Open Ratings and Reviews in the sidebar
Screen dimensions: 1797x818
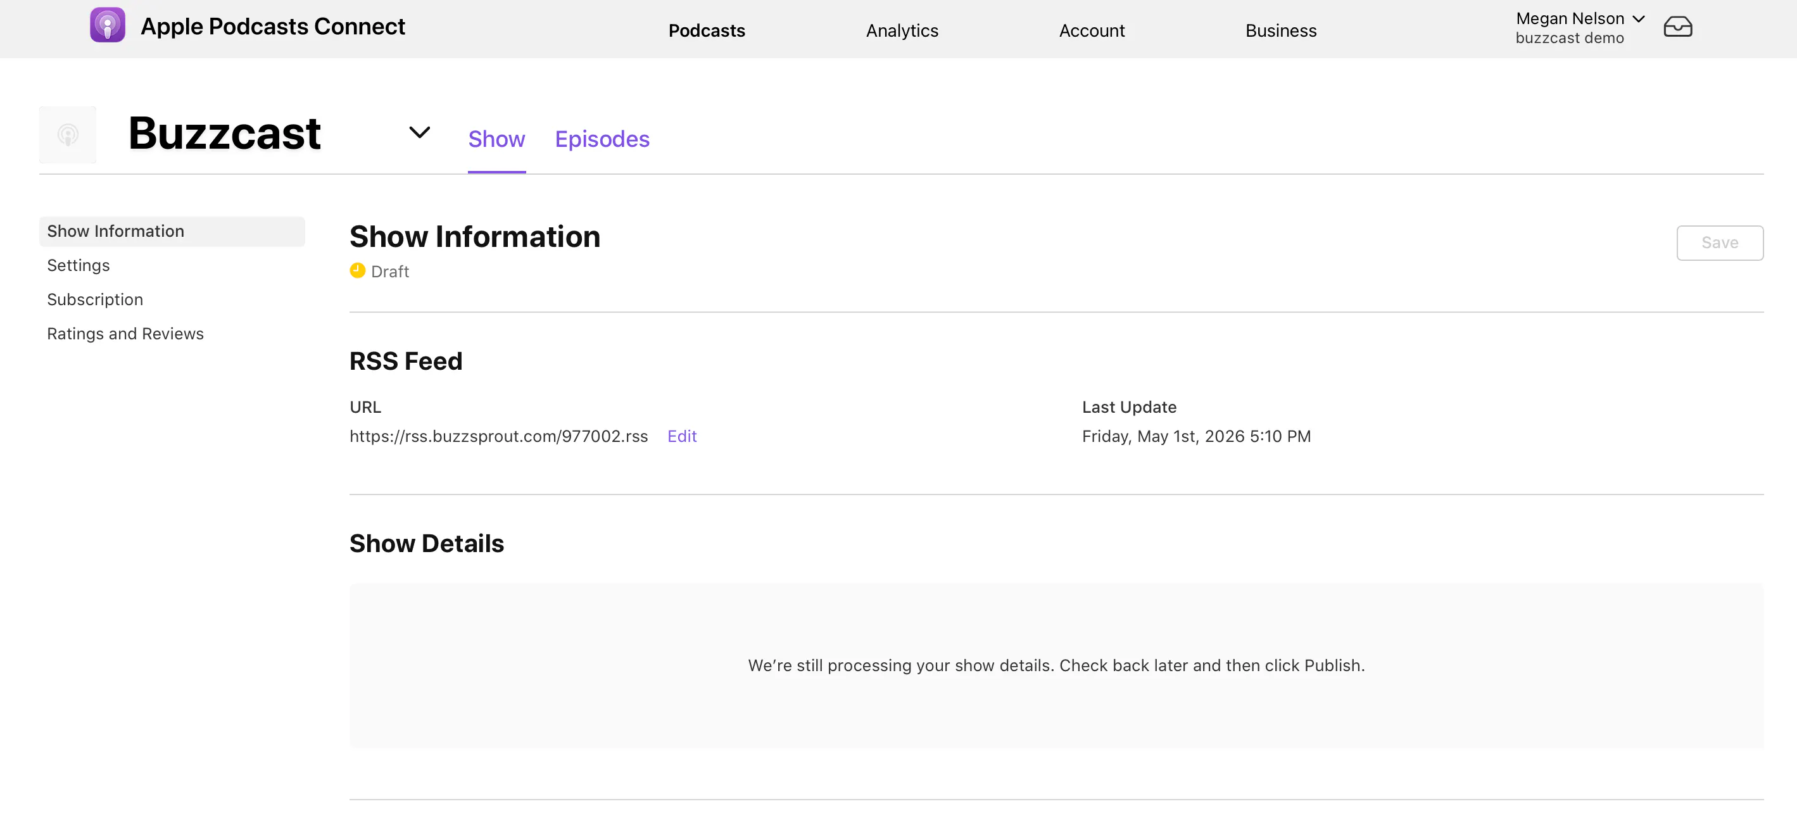[125, 333]
